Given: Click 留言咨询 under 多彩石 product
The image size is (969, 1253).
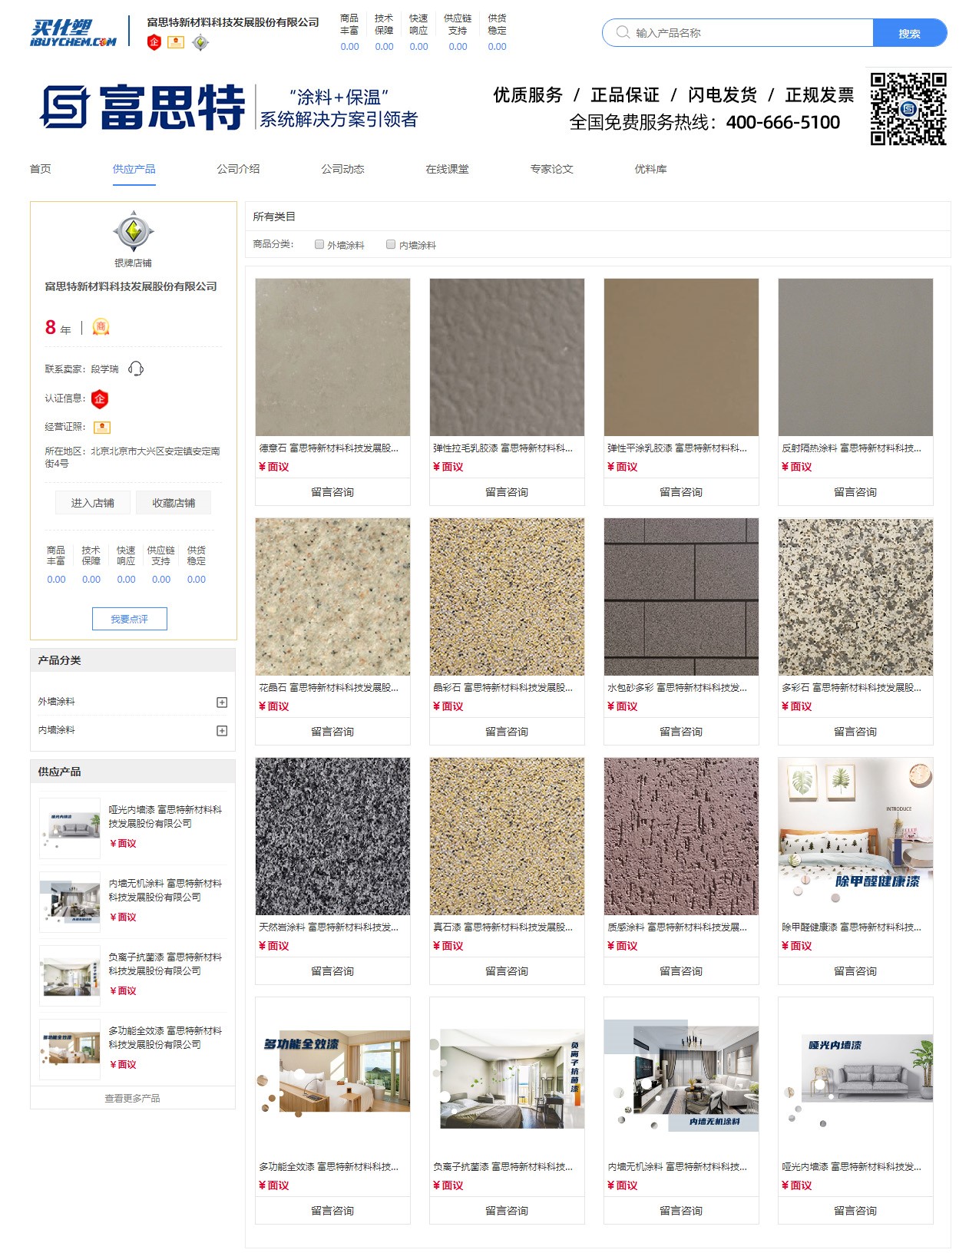Looking at the screenshot, I should pos(855,732).
